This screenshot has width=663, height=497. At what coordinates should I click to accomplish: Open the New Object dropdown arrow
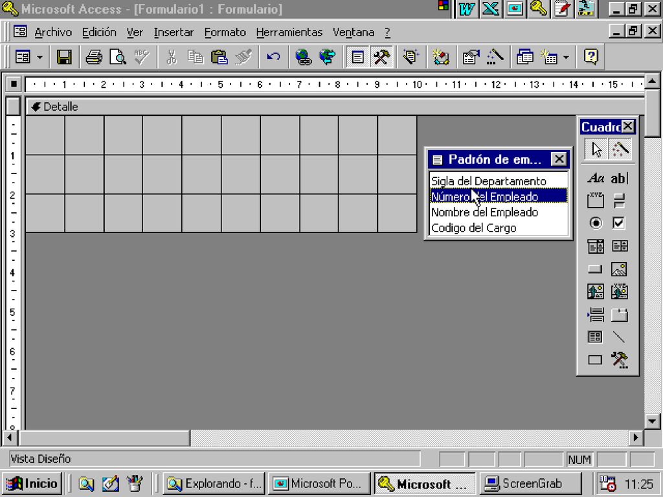[x=566, y=57]
